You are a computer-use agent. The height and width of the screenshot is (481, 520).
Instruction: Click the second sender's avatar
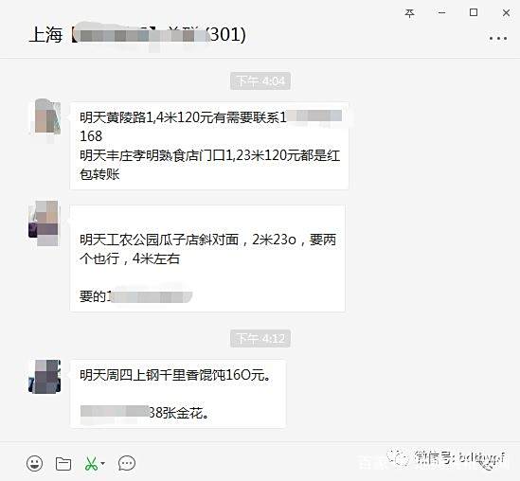tap(45, 223)
